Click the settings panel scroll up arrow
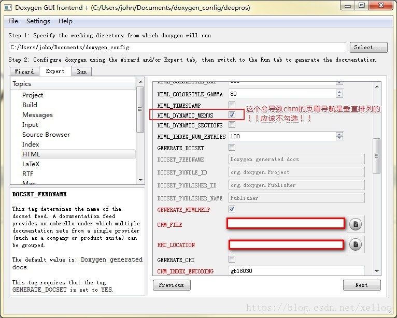The width and height of the screenshot is (397, 318). click(x=377, y=86)
